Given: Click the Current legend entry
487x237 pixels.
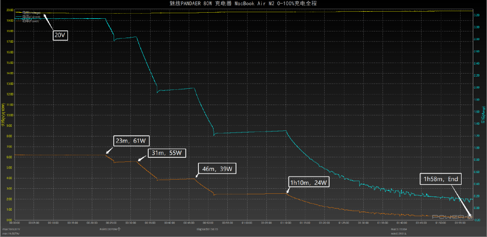Looking at the screenshot, I should tap(28, 16).
